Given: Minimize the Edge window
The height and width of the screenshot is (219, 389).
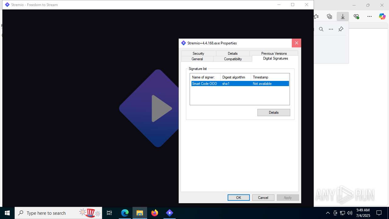Looking at the screenshot, I should [354, 5].
